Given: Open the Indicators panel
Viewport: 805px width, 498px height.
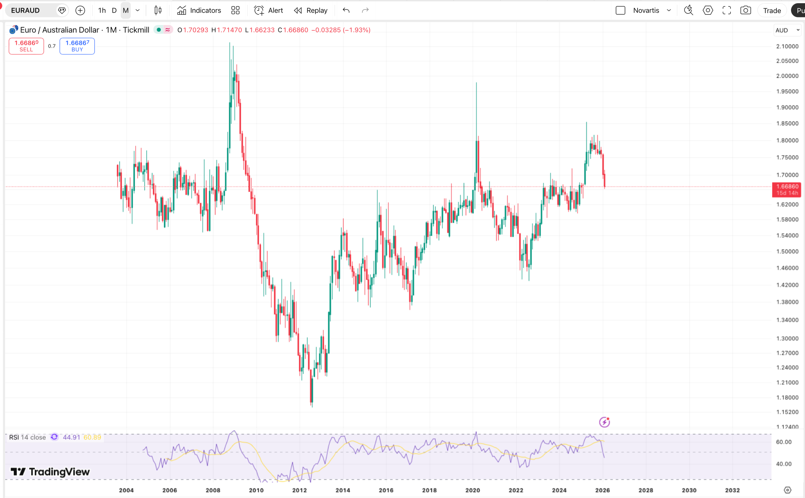Looking at the screenshot, I should point(199,10).
